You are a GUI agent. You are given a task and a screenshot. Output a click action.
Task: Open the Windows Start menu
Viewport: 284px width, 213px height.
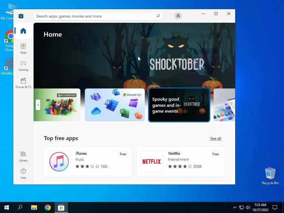click(7, 207)
